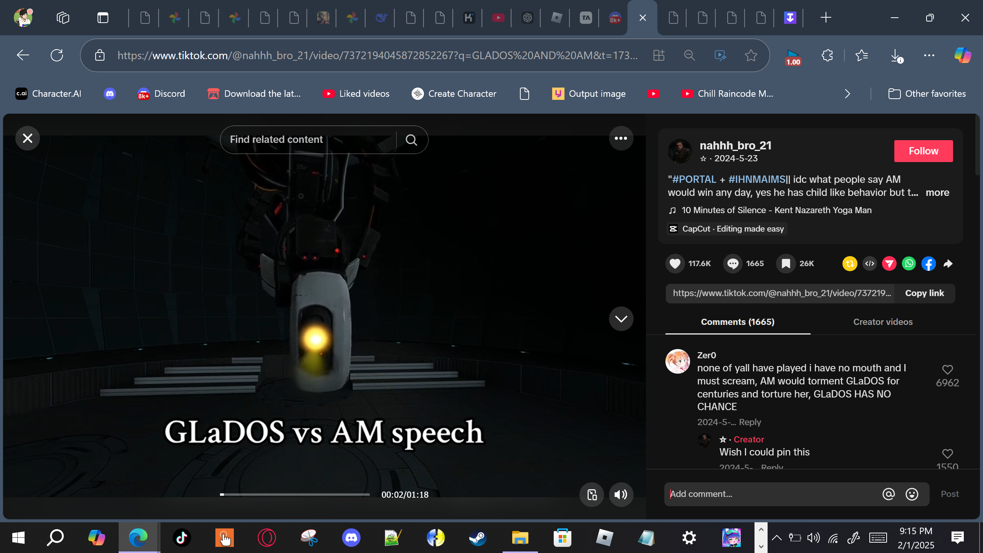Screen dimensions: 983x553
Task: Click the embed code icon
Action: click(x=869, y=263)
